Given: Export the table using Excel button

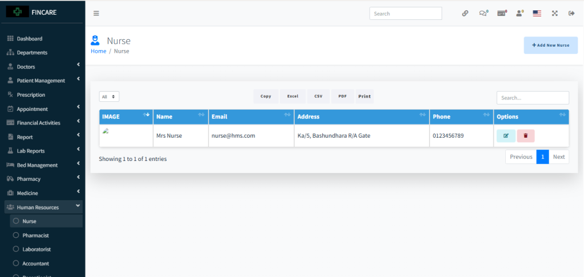Looking at the screenshot, I should (x=293, y=96).
